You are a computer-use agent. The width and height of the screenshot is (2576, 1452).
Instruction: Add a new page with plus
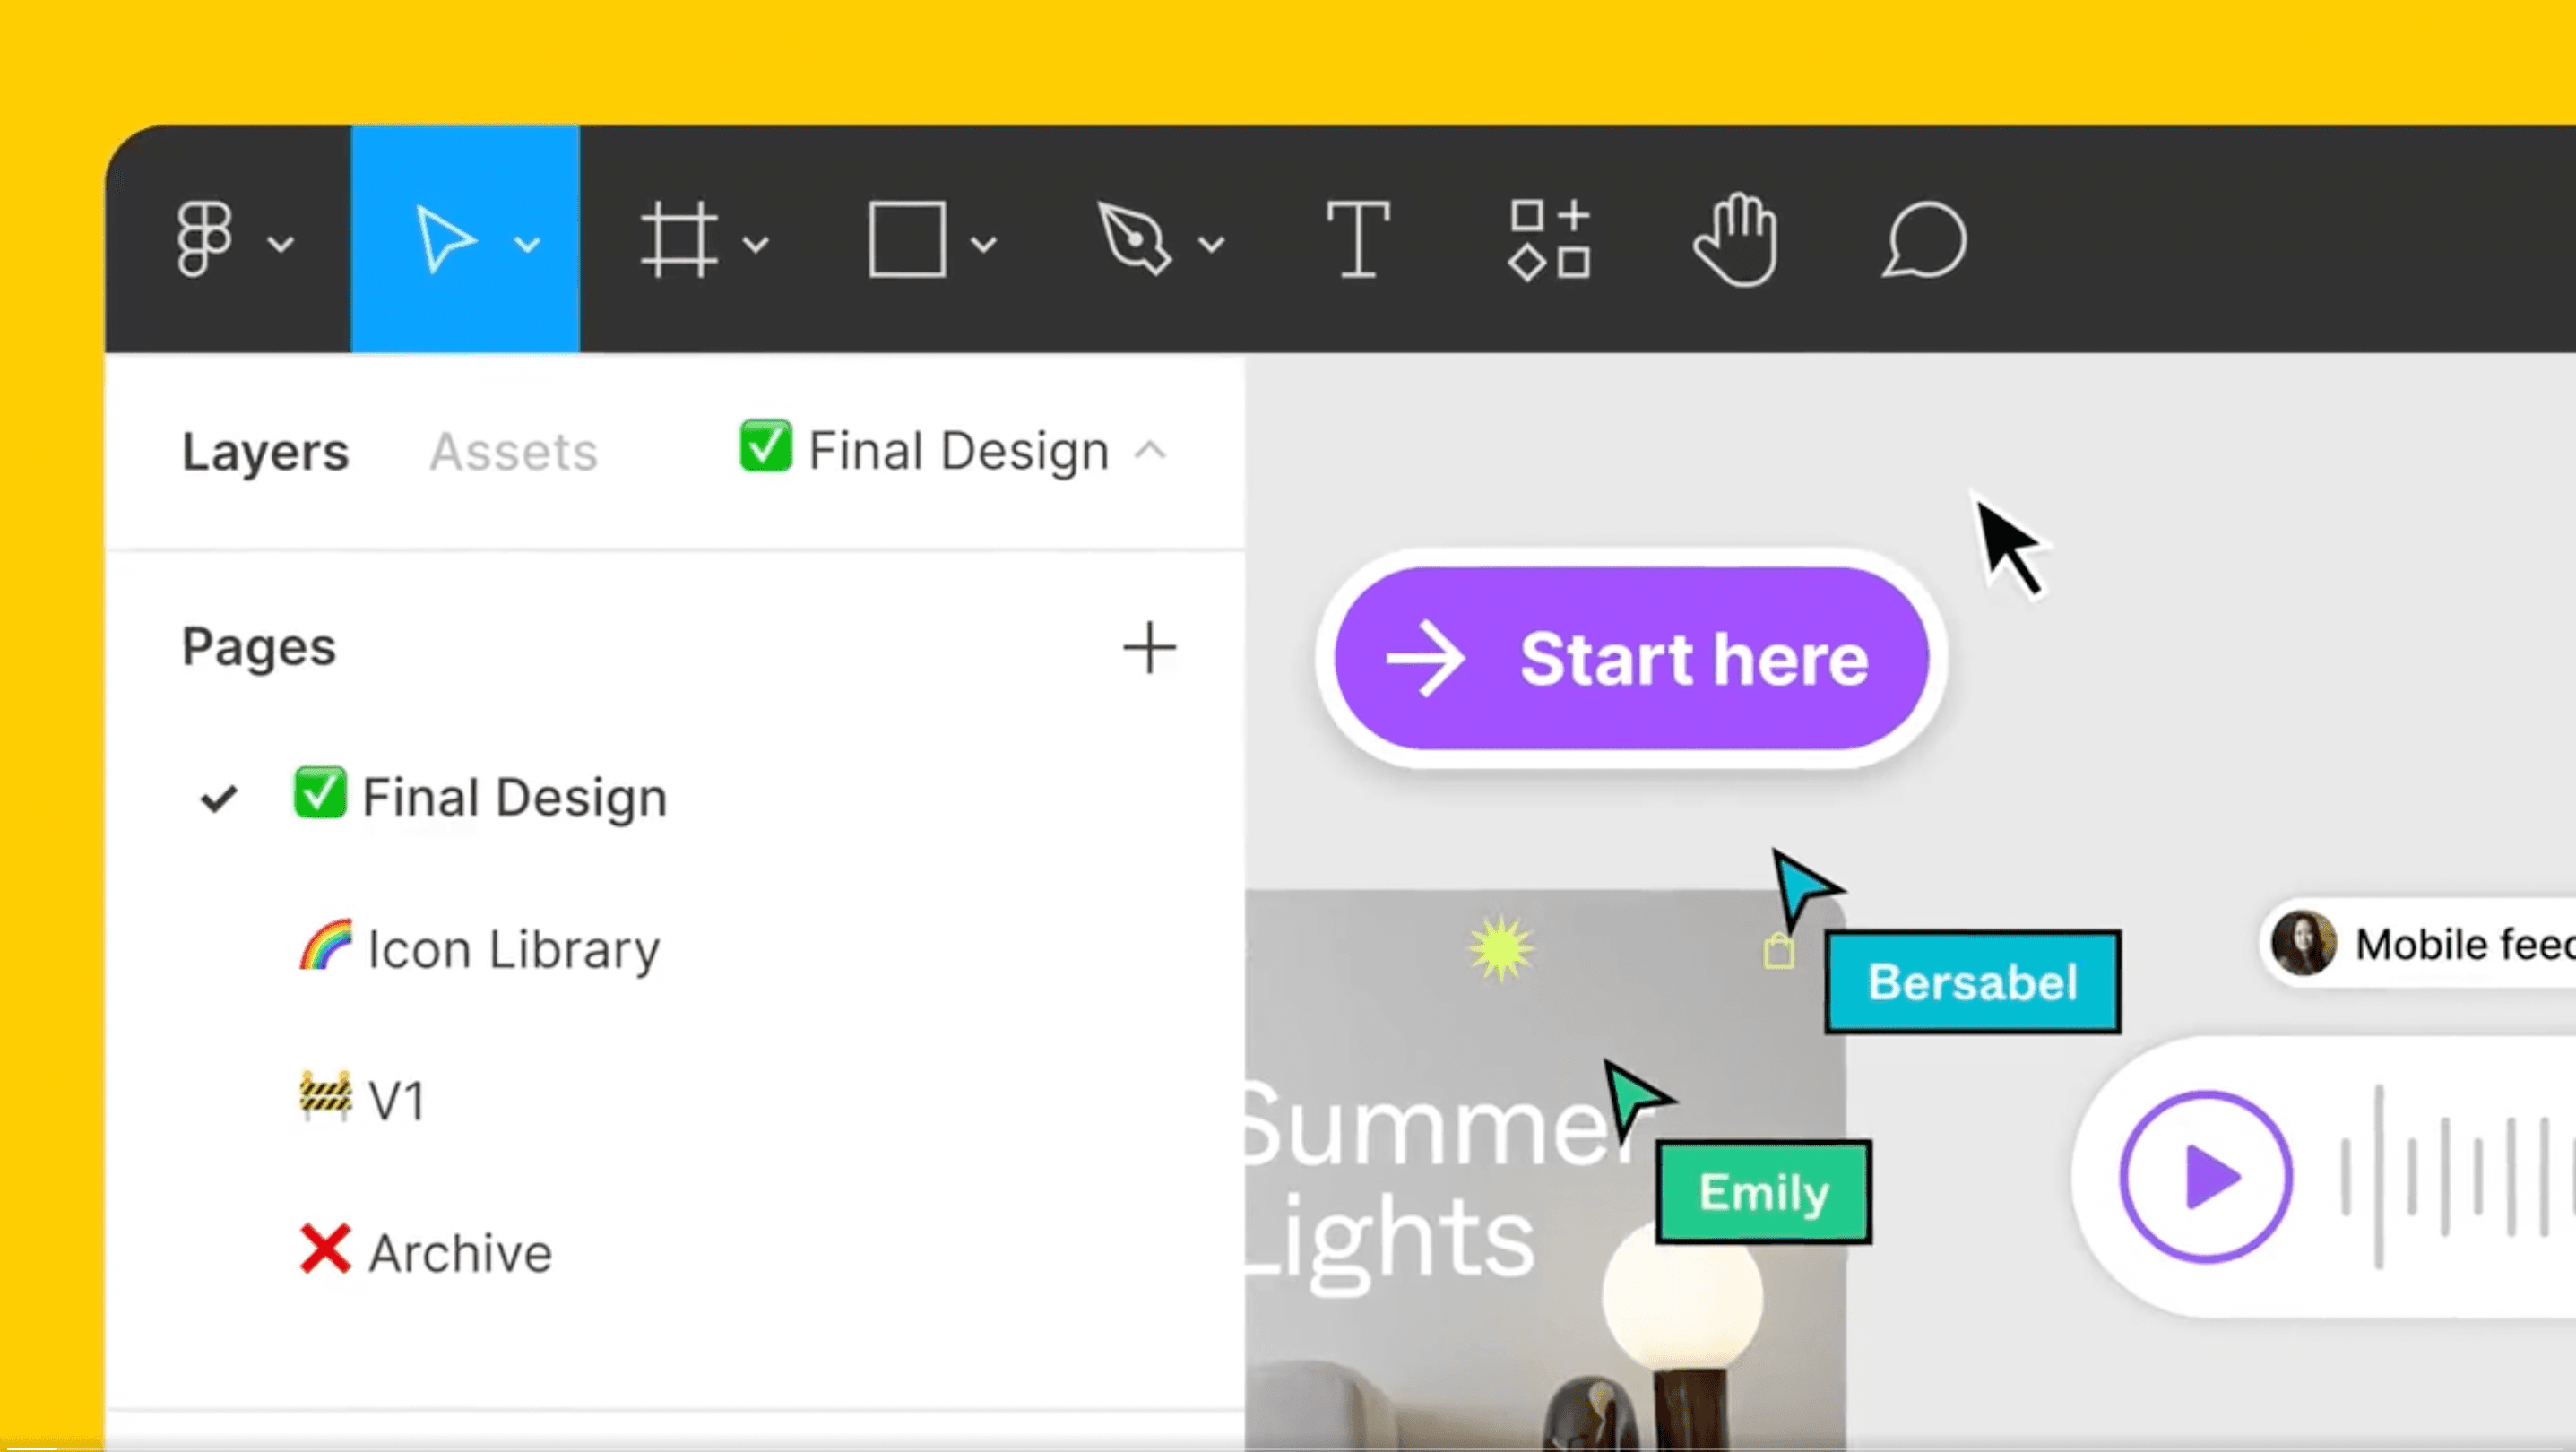click(1150, 648)
